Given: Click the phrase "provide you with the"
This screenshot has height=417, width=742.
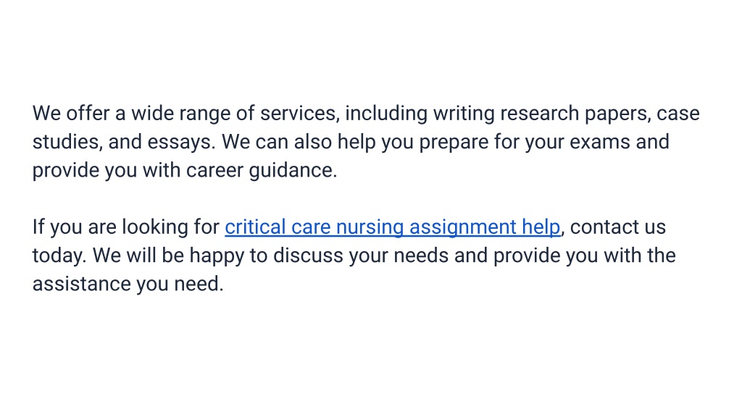Looking at the screenshot, I should pos(585,256).
